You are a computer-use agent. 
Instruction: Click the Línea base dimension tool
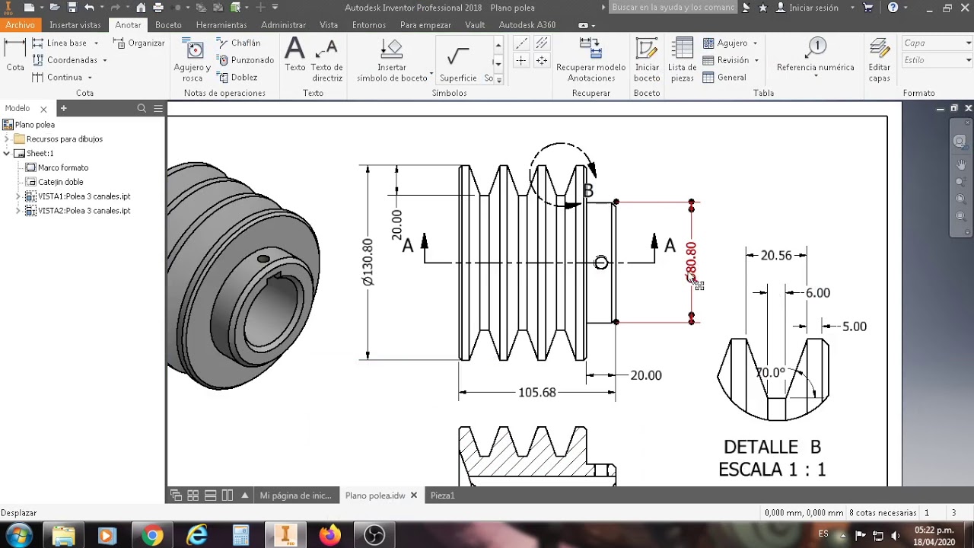click(59, 43)
